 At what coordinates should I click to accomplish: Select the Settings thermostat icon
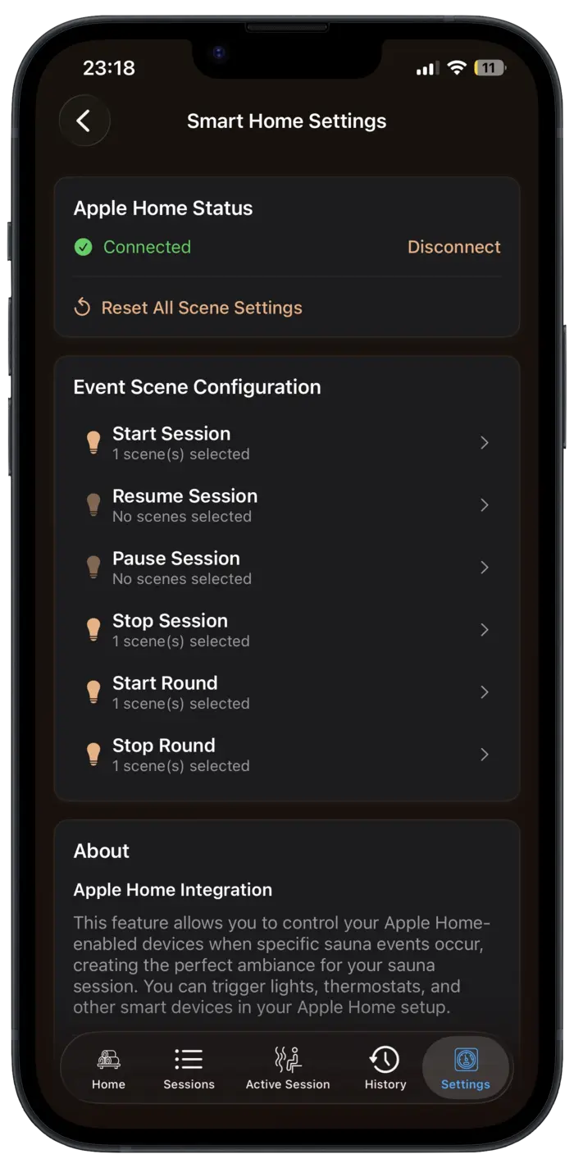tap(466, 1058)
